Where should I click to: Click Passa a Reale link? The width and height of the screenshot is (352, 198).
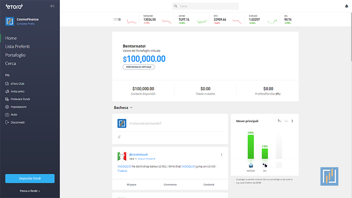click(x=30, y=191)
